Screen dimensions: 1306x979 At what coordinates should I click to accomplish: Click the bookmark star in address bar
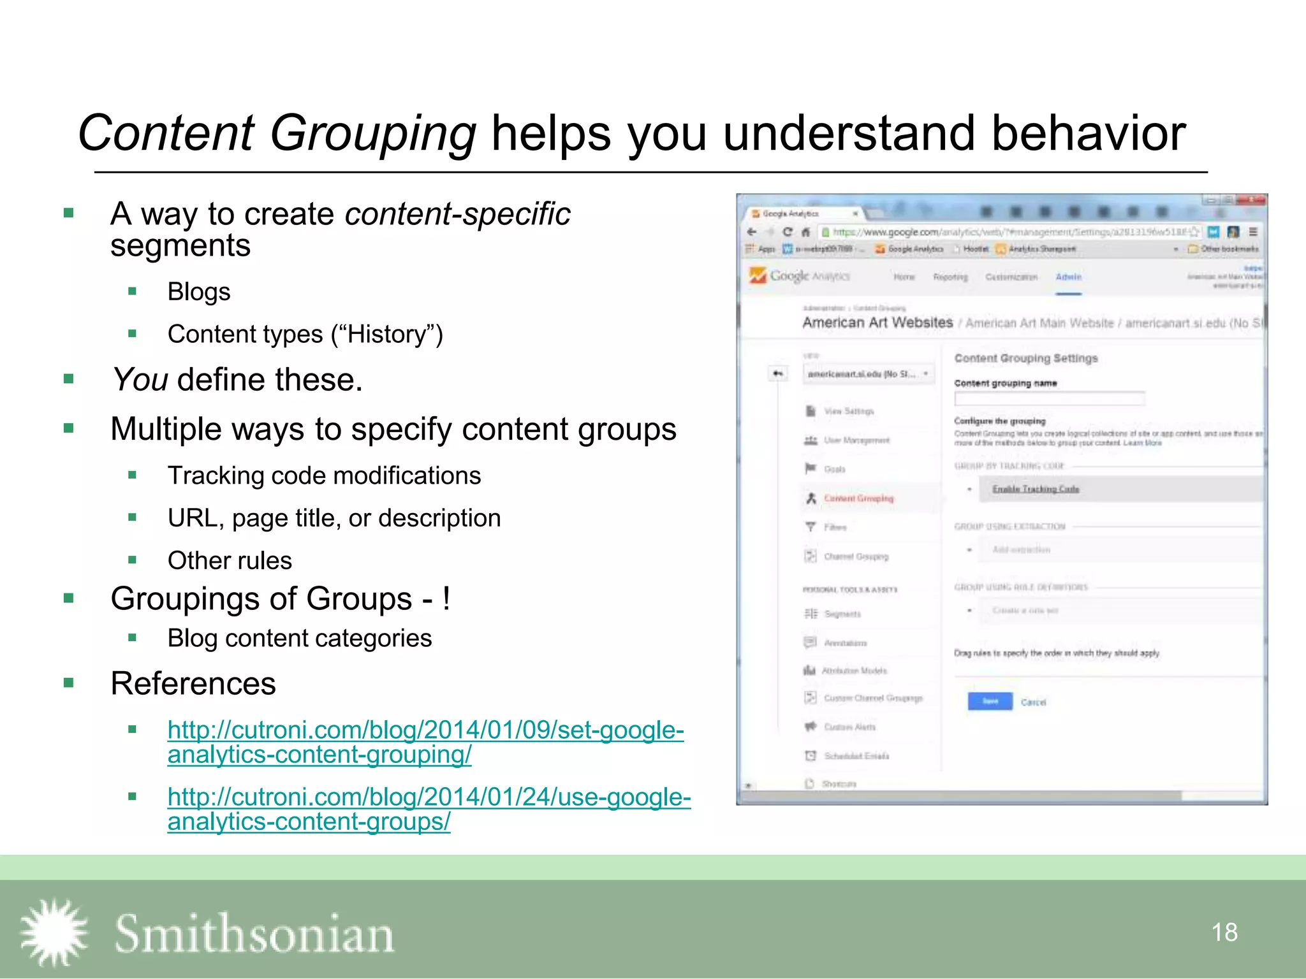tap(1194, 232)
